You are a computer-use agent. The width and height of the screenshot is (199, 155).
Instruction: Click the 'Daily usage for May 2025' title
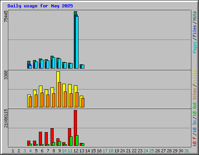40,6
